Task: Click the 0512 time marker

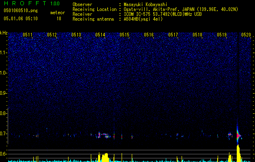Action: (x=52, y=35)
